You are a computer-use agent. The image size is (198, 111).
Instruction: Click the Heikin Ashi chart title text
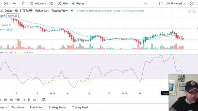42,11
